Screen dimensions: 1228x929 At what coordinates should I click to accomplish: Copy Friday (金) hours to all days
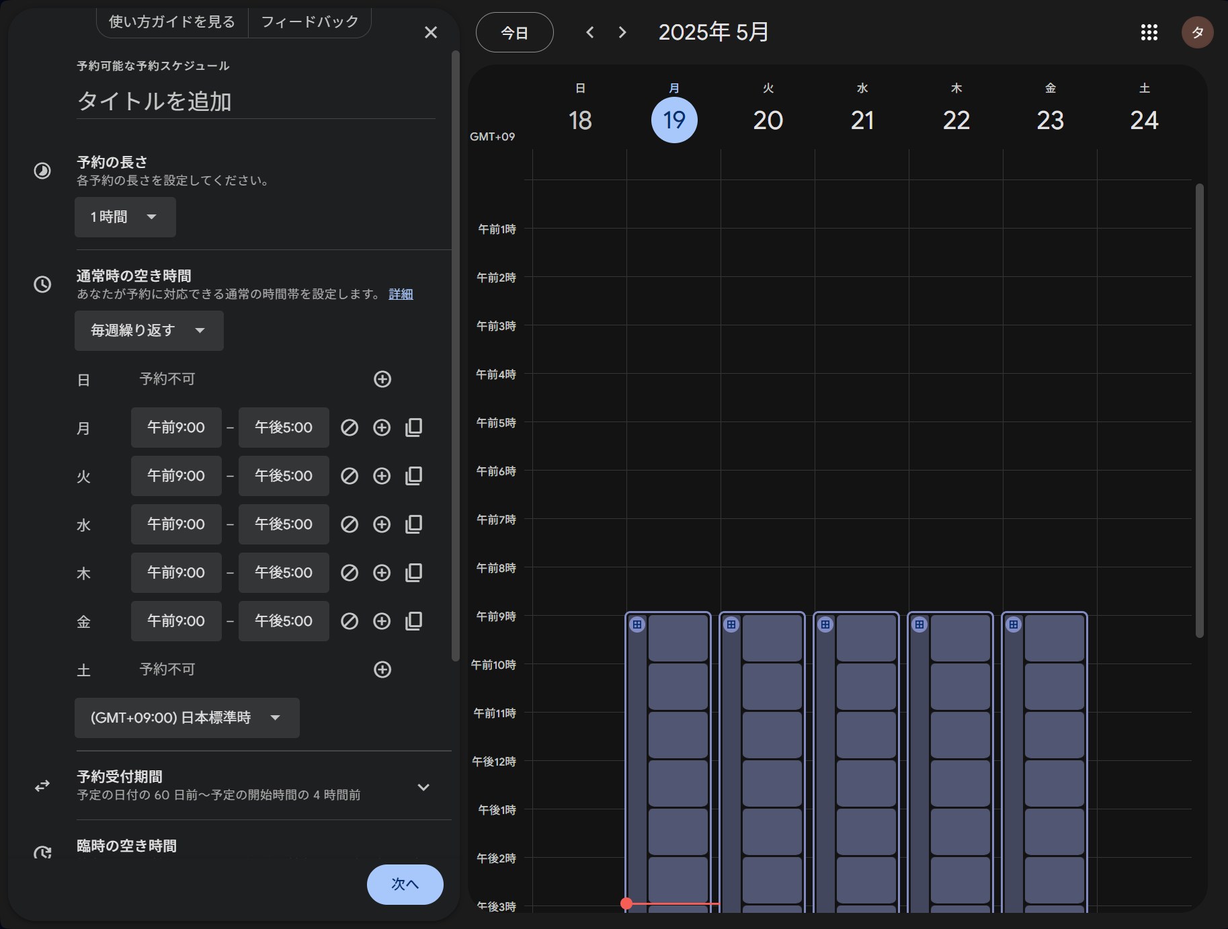pyautogui.click(x=414, y=621)
